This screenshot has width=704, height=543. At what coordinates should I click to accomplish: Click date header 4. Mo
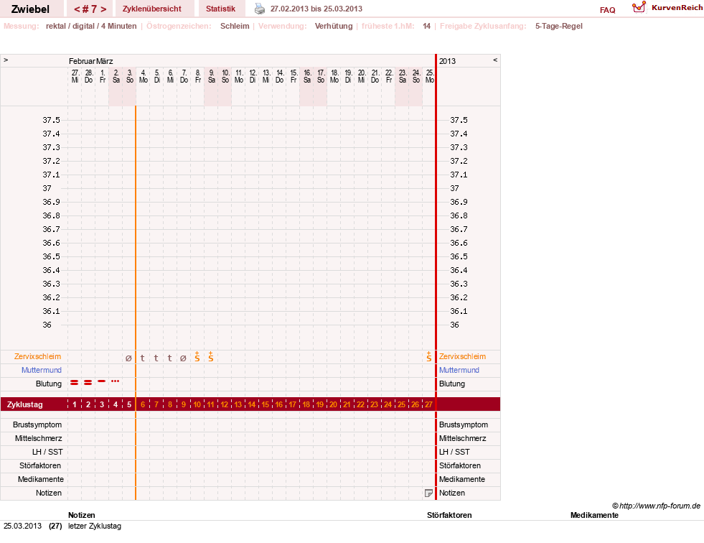point(144,76)
